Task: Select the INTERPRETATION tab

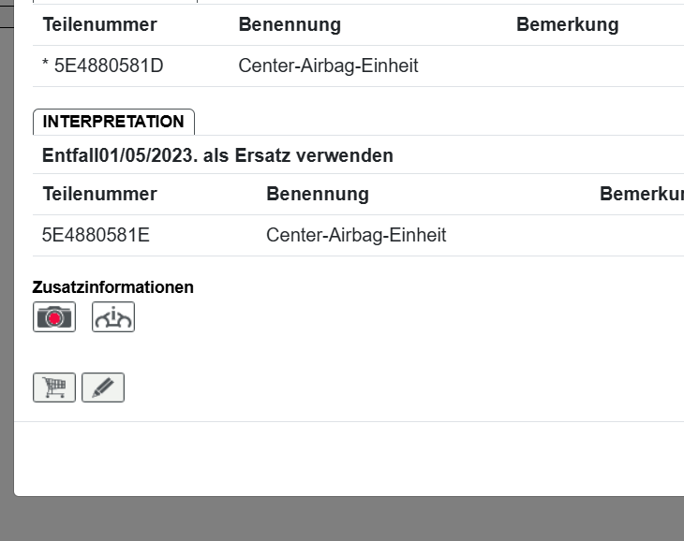Action: click(x=113, y=122)
